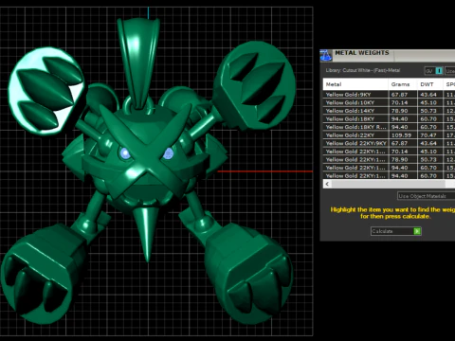This screenshot has height=341, width=455.
Task: Click the 78.90 grams cell for 14KY
Action: click(x=403, y=111)
